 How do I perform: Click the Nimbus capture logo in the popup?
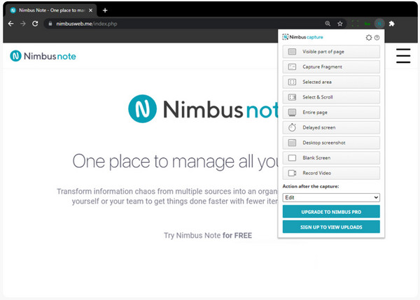point(302,37)
